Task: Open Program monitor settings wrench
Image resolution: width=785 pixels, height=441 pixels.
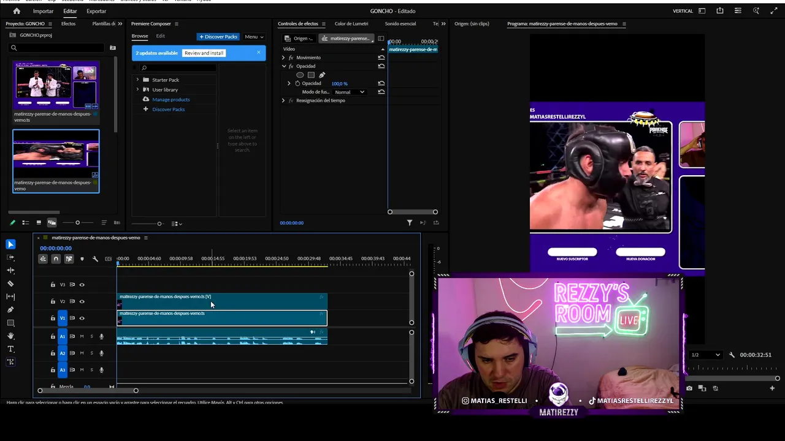Action: pyautogui.click(x=732, y=355)
